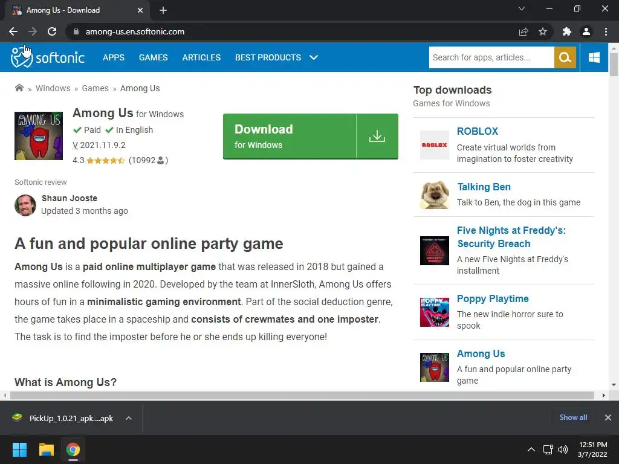
Task: Expand the BEST PRODUCTS dropdown chevron
Action: [314, 57]
